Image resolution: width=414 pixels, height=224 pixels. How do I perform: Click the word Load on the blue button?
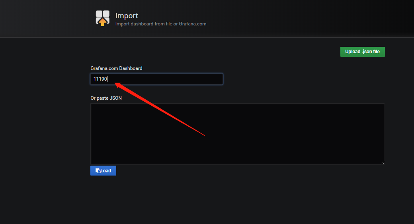pyautogui.click(x=106, y=171)
